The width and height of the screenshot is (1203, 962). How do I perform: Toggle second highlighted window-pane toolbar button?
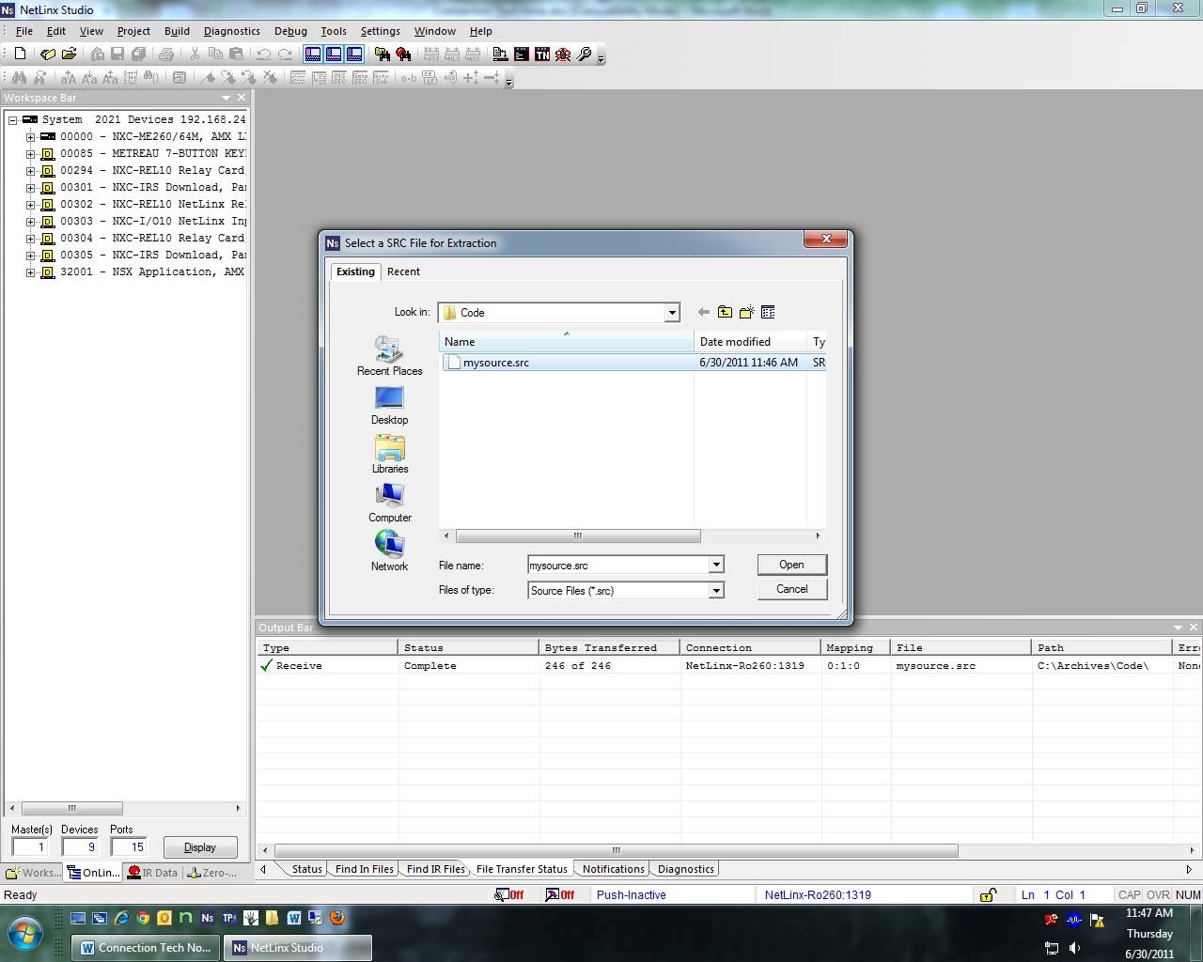[334, 54]
